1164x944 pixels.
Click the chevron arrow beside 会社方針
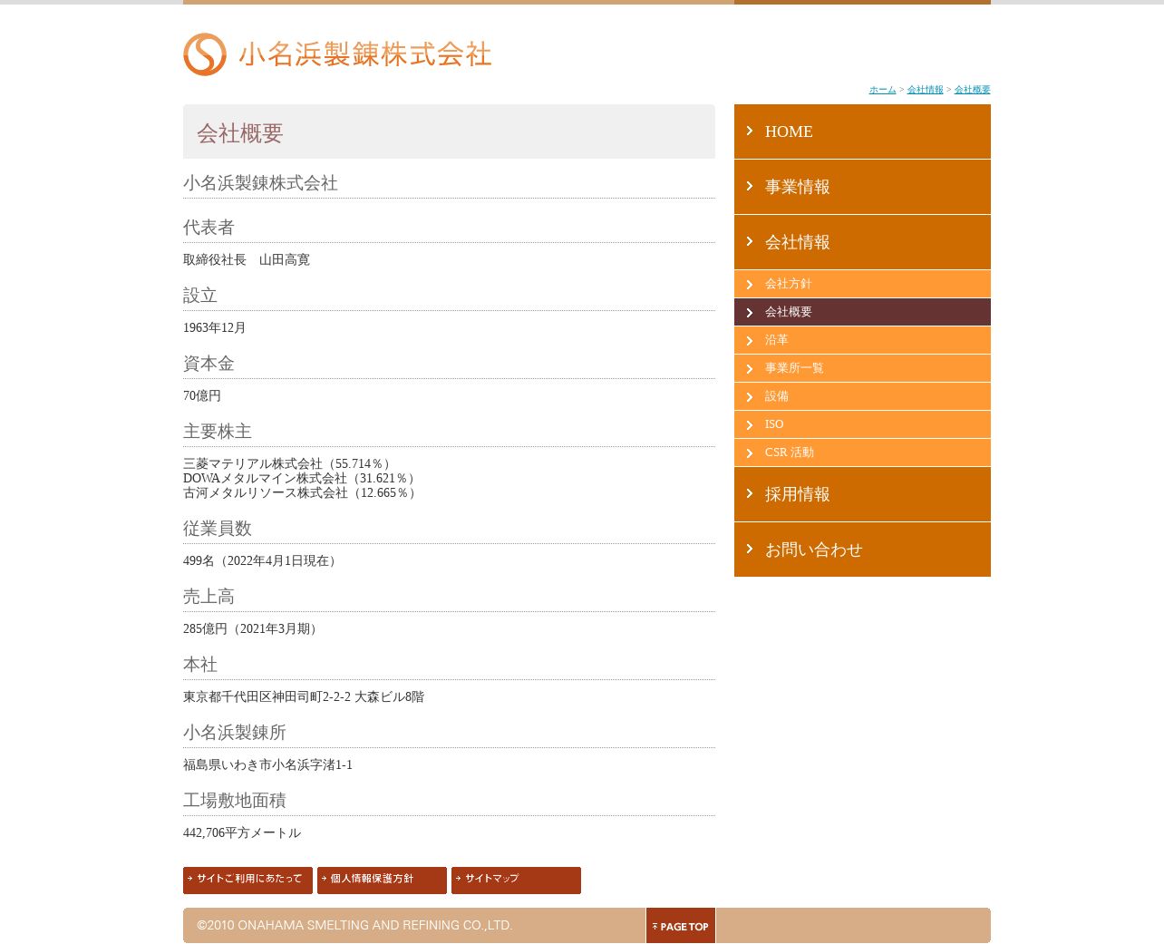point(750,285)
